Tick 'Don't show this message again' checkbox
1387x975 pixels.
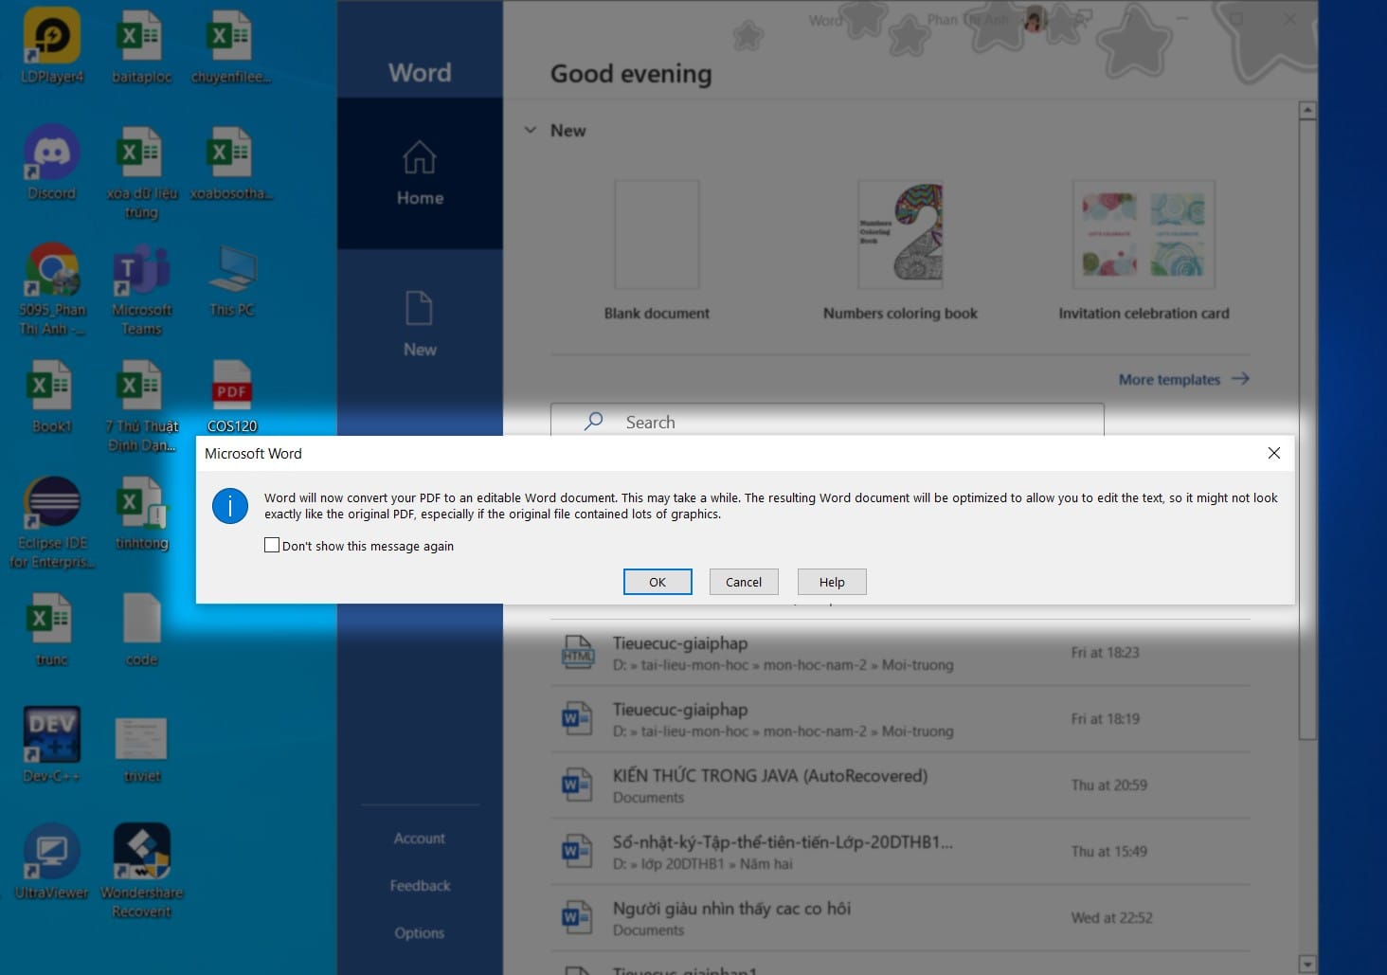tap(272, 545)
